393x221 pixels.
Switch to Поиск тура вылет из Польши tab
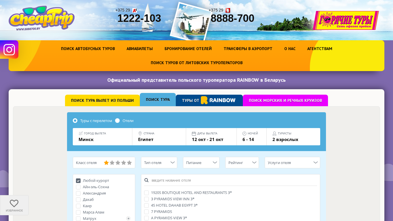(x=102, y=100)
